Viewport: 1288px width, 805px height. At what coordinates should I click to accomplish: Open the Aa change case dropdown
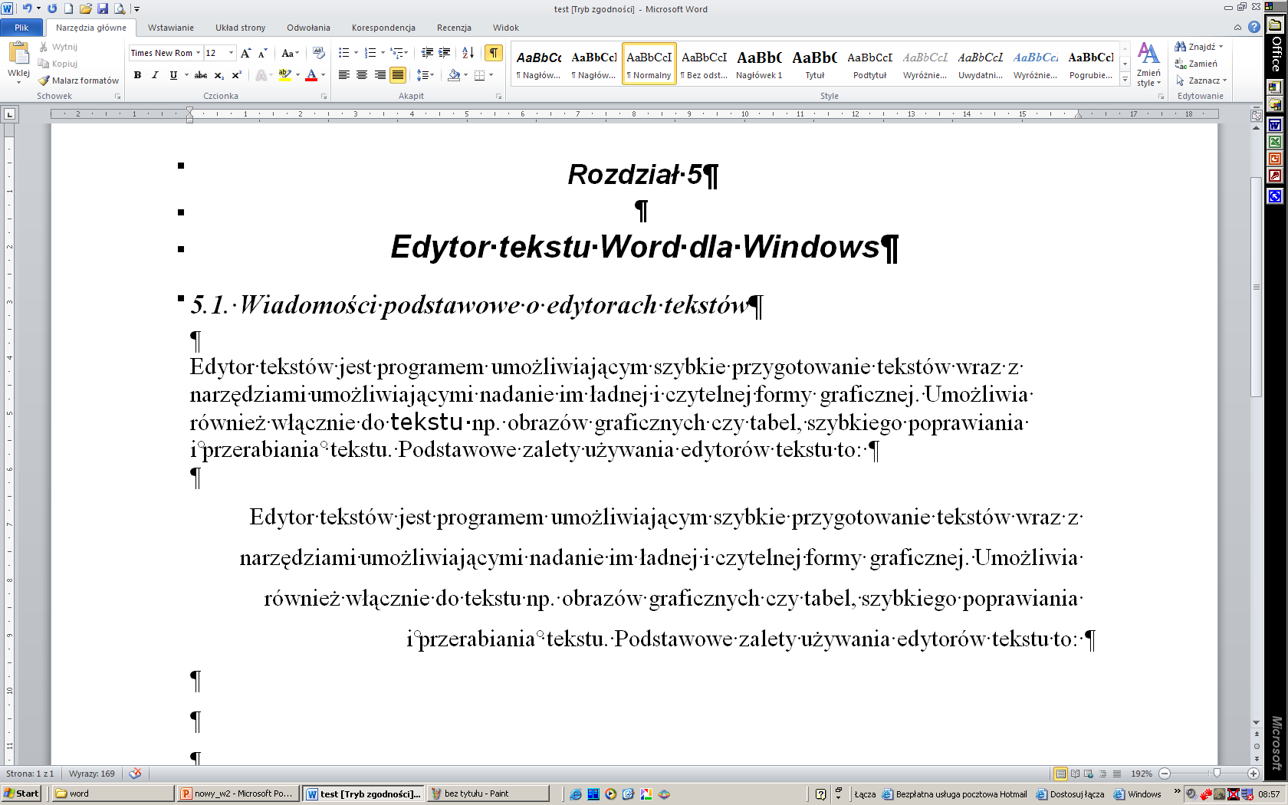click(289, 53)
